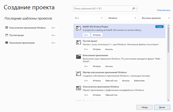Click the Классическое приложение Windows icon in template list

[79, 88]
